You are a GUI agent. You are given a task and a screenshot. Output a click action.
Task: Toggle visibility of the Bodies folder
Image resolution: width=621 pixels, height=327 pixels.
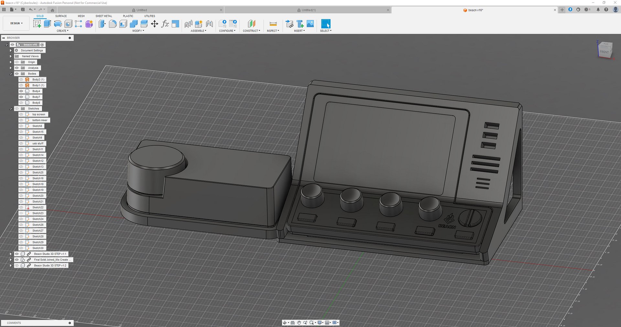pos(17,74)
